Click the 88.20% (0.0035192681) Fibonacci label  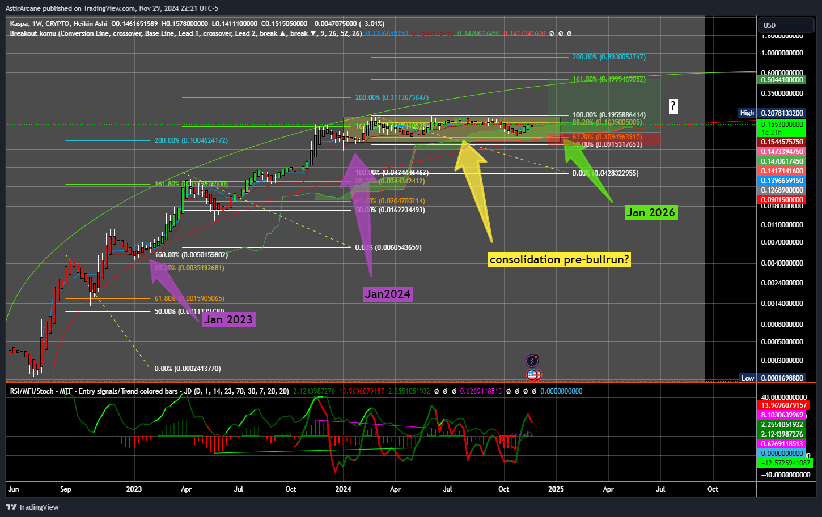pyautogui.click(x=189, y=268)
